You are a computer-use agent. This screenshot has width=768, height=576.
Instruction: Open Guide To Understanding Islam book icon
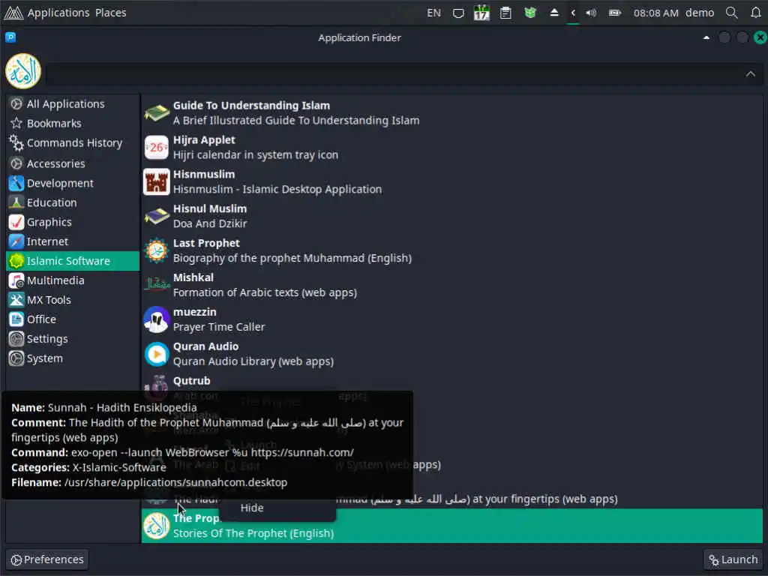(157, 113)
